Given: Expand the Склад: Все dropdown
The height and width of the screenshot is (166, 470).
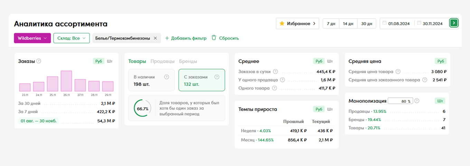Looking at the screenshot, I should pyautogui.click(x=71, y=38).
